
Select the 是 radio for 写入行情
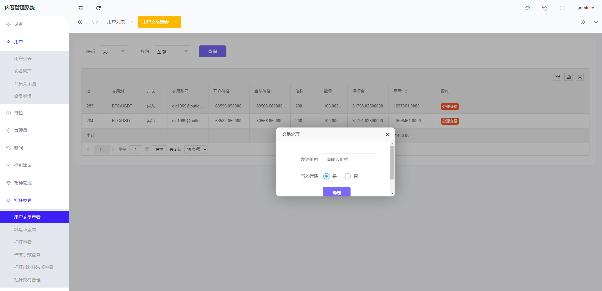pyautogui.click(x=326, y=176)
